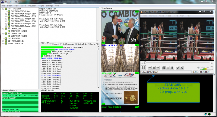Expand PMT PID 0x1464 Program 5220

6,14
